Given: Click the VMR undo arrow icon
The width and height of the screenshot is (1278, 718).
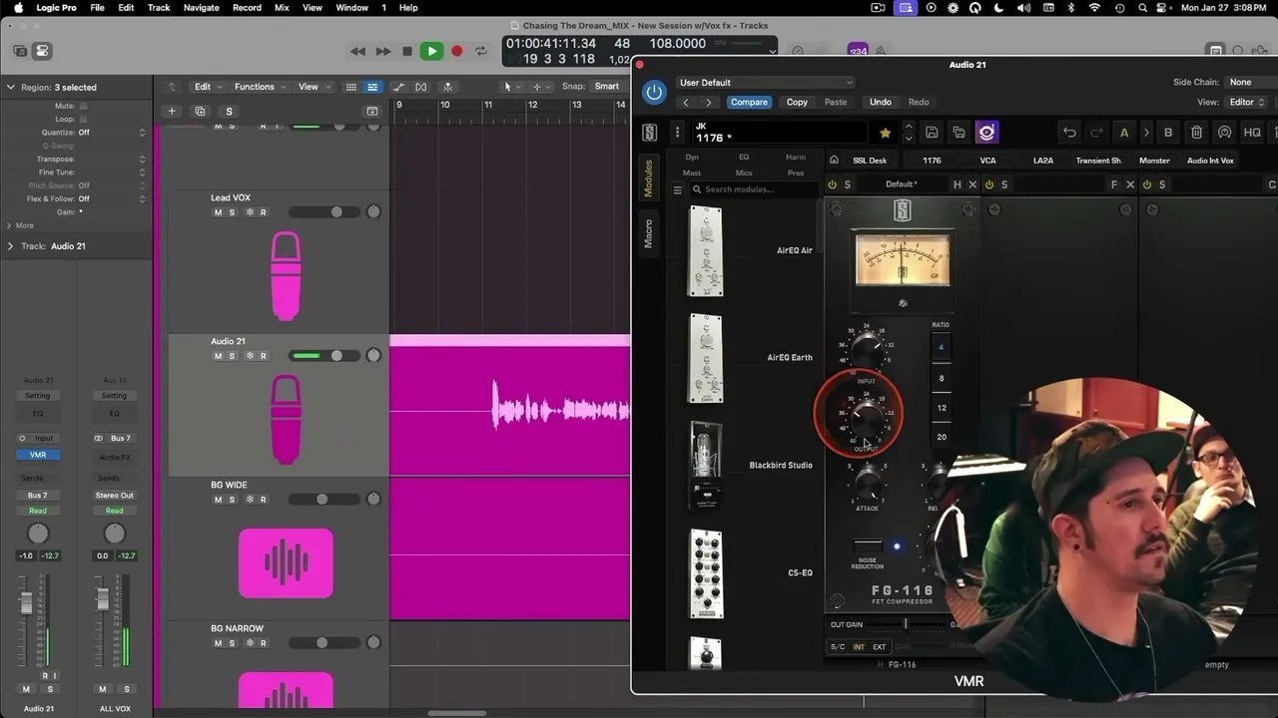Looking at the screenshot, I should (1069, 133).
